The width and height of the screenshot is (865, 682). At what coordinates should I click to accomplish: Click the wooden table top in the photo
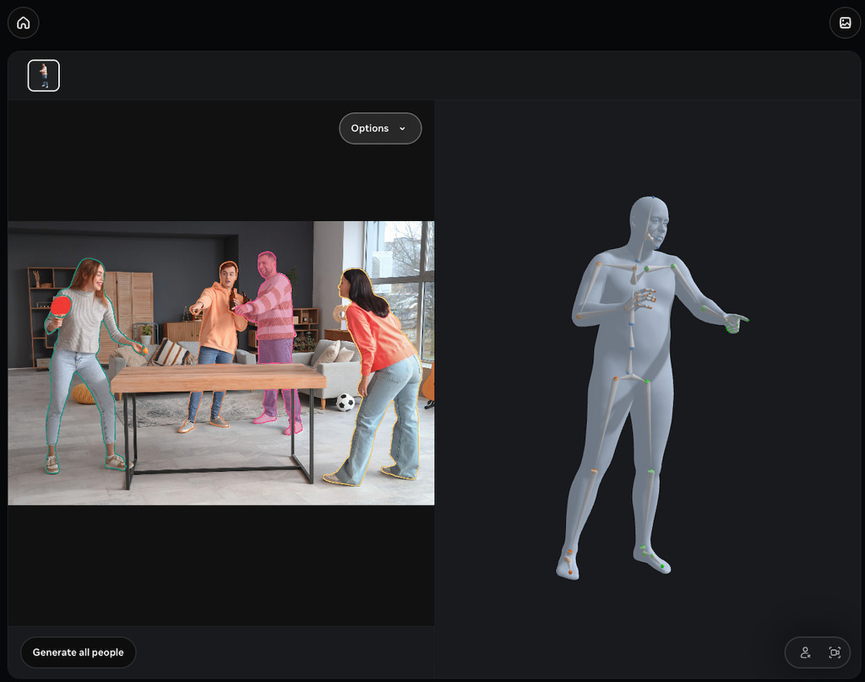point(218,378)
